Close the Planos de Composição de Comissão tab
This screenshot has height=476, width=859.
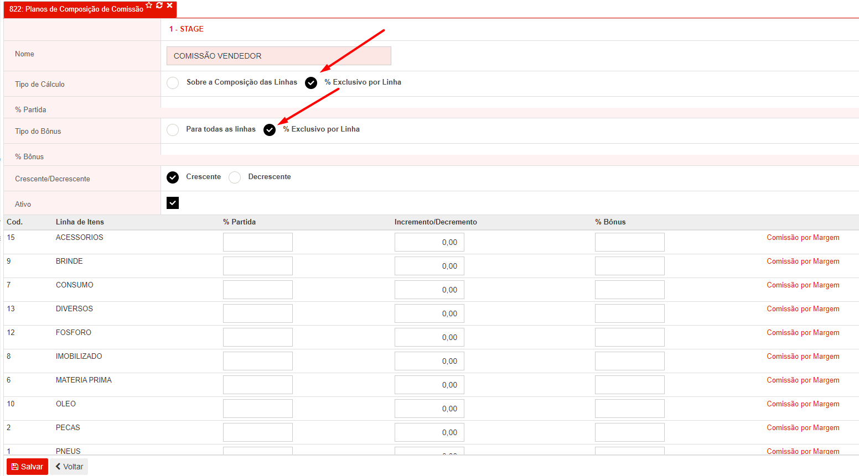point(170,5)
